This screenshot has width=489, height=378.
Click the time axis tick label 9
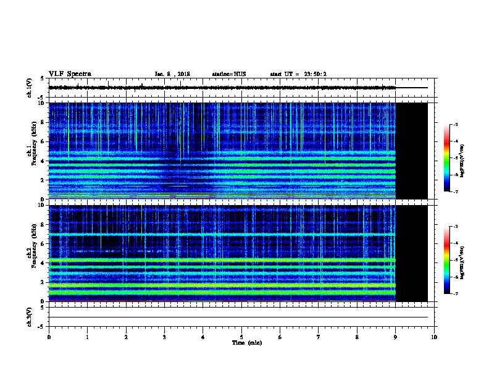pyautogui.click(x=395, y=337)
